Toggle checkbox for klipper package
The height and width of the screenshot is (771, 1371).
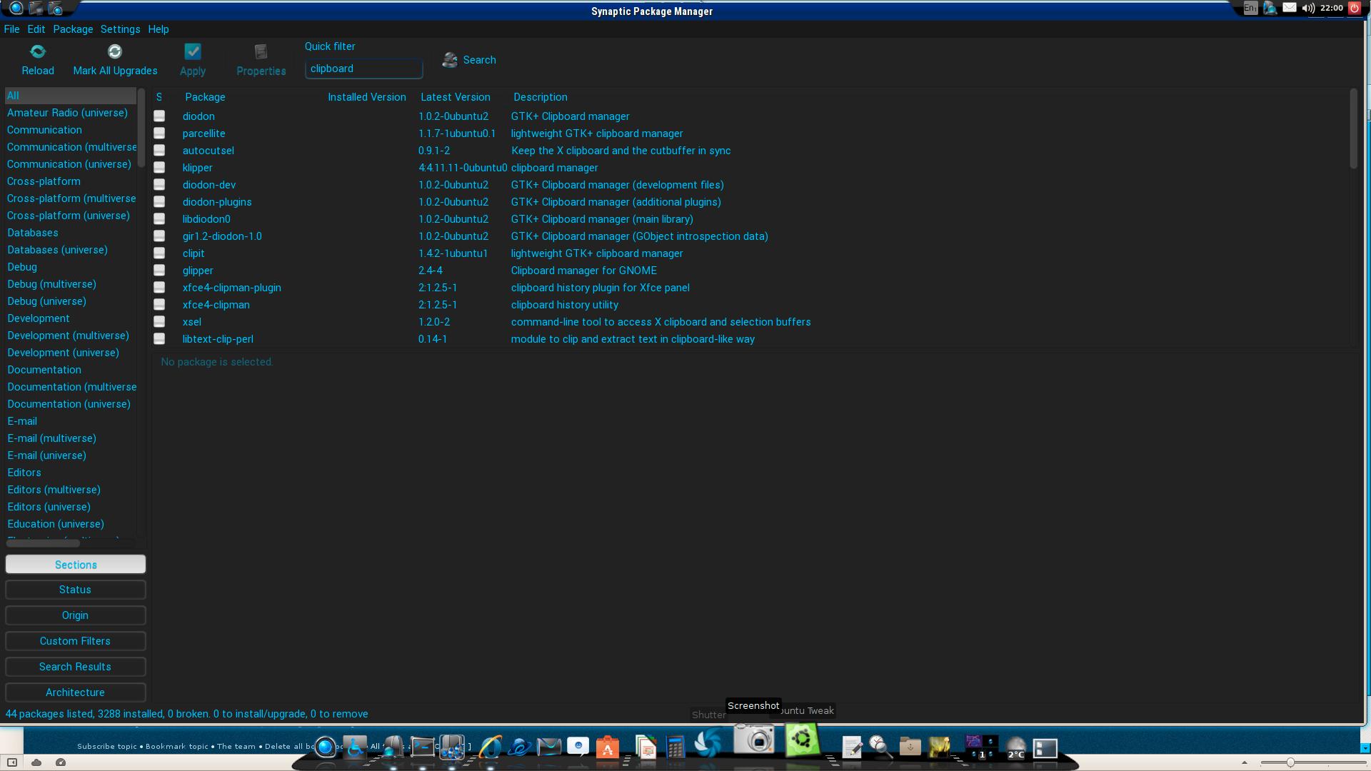(159, 166)
